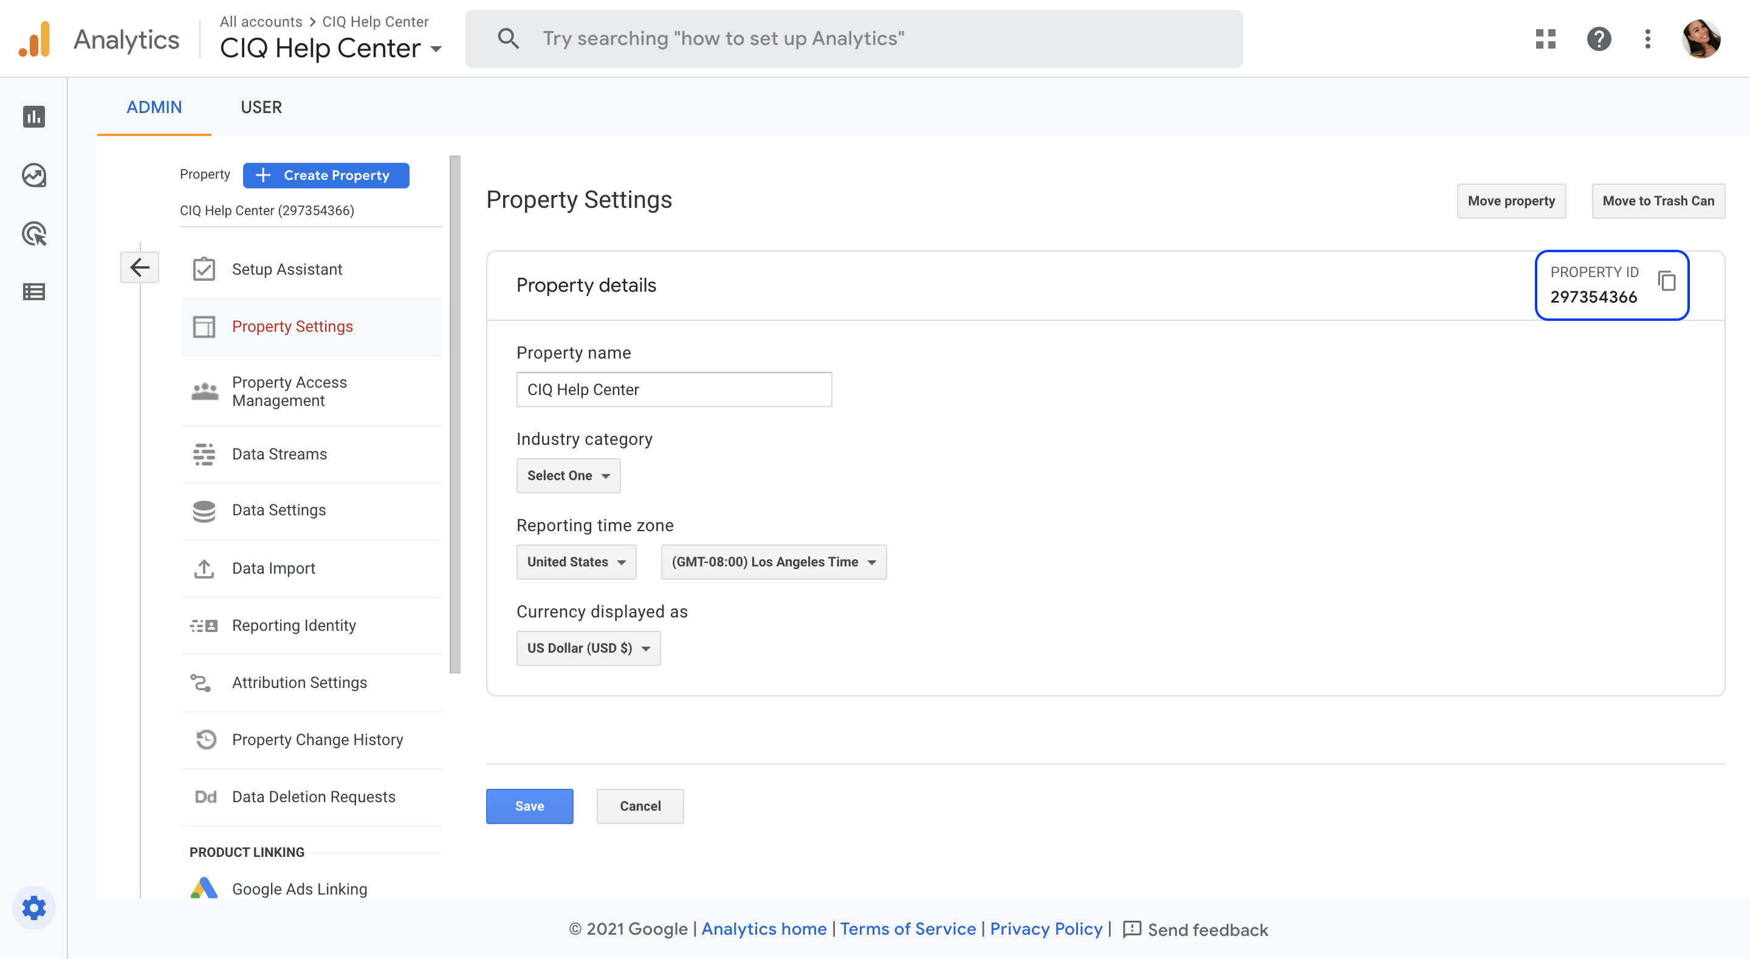Click the Attribution Settings path icon
This screenshot has height=959, width=1750.
(x=201, y=682)
